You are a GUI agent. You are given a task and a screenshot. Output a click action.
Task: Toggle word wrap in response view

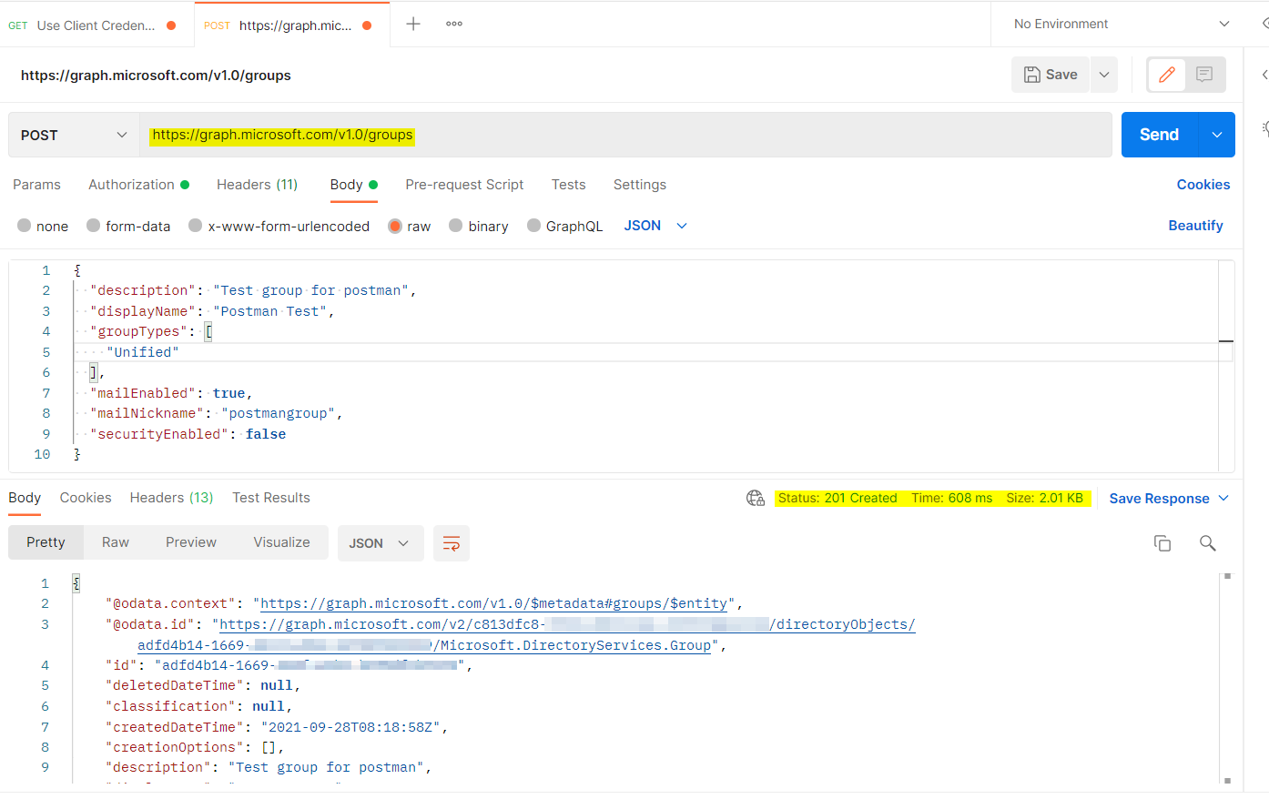tap(452, 543)
